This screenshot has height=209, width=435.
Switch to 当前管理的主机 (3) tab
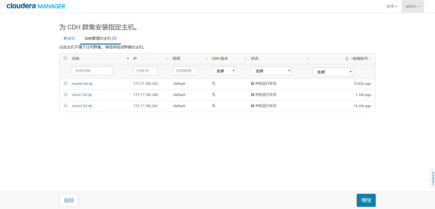(x=100, y=38)
